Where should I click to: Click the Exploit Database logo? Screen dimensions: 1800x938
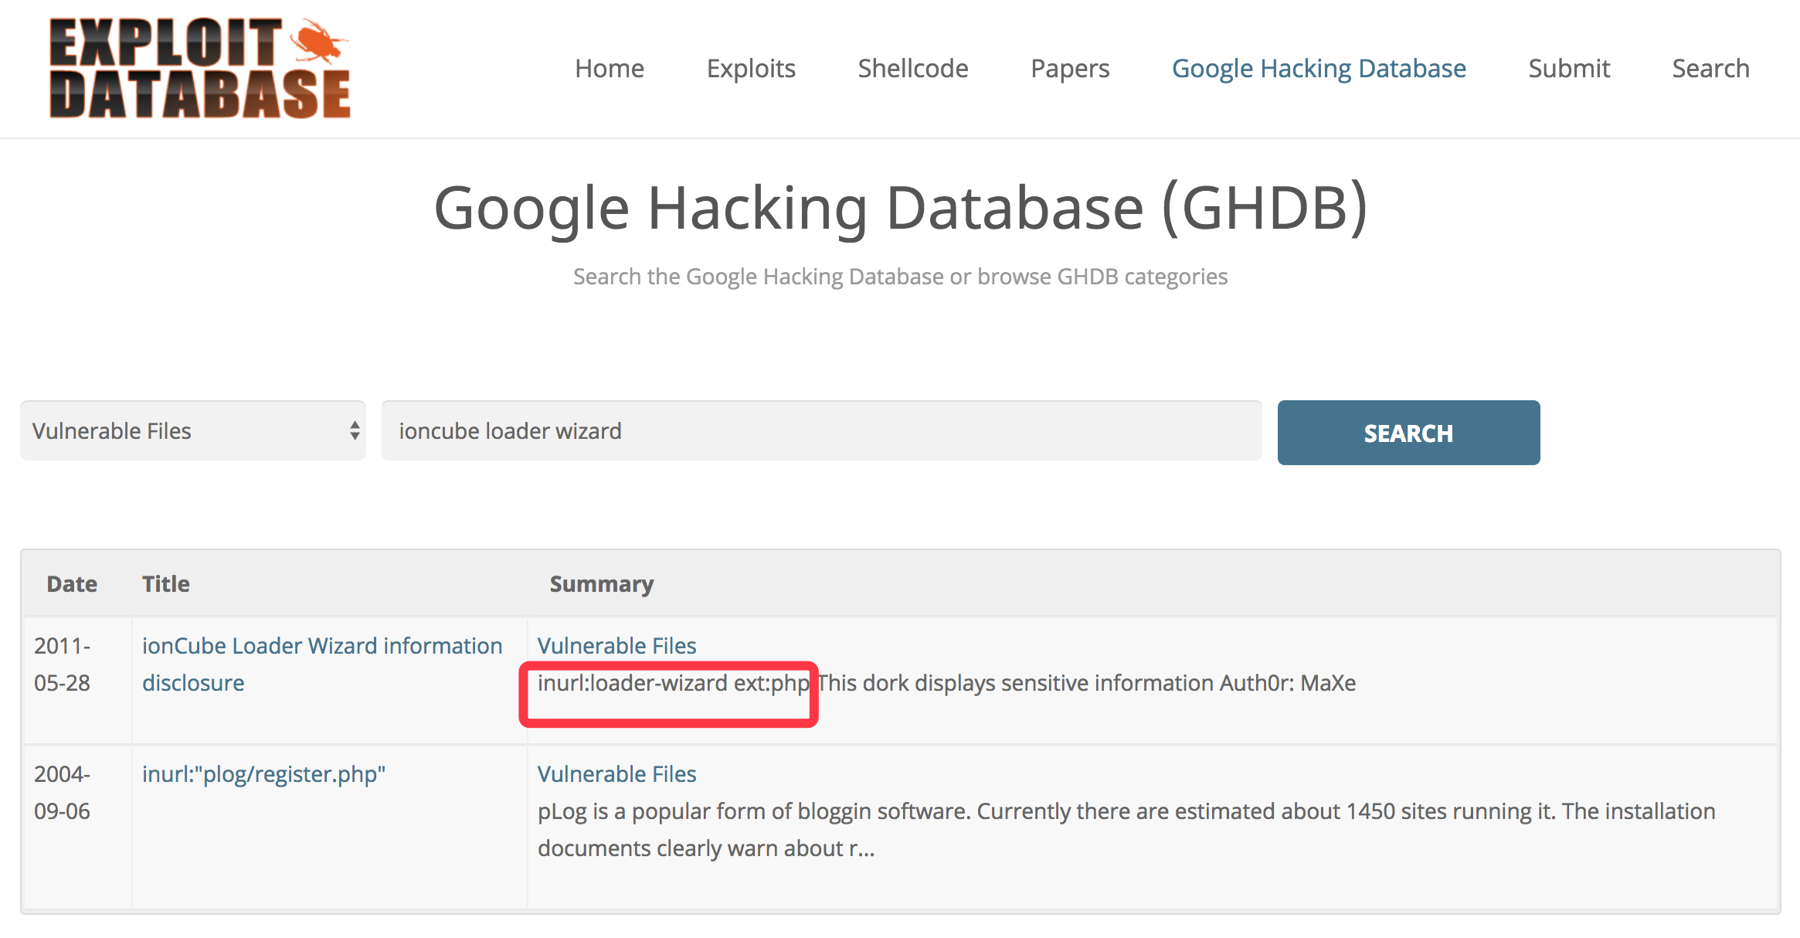[199, 68]
